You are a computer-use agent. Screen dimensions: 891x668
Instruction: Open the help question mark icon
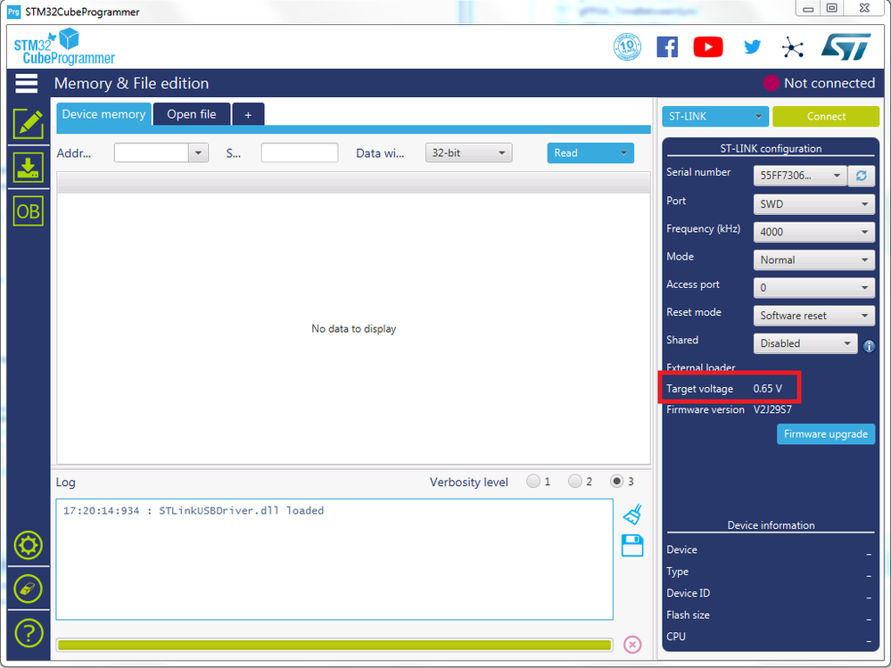pyautogui.click(x=28, y=633)
